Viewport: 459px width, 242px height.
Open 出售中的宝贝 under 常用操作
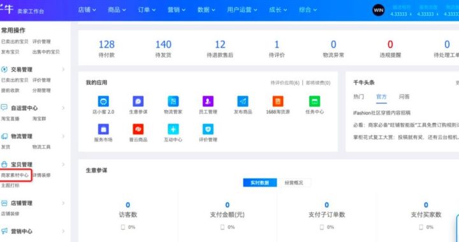(x=46, y=52)
